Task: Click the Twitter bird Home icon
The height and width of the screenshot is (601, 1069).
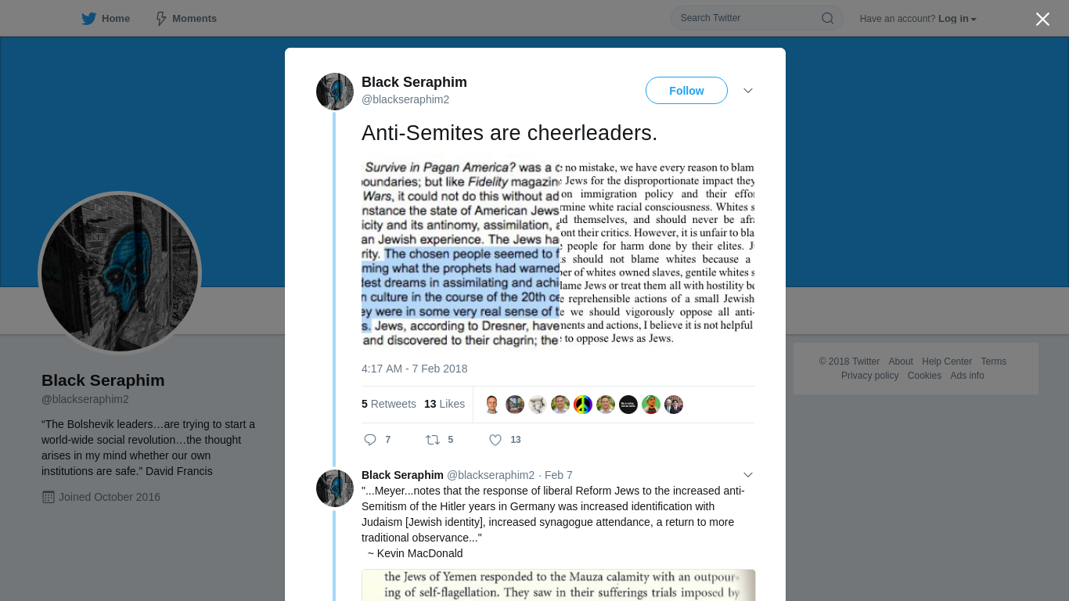Action: tap(89, 19)
